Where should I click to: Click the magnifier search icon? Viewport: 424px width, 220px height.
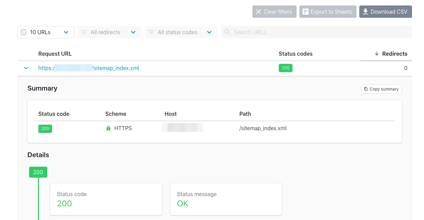tap(227, 32)
